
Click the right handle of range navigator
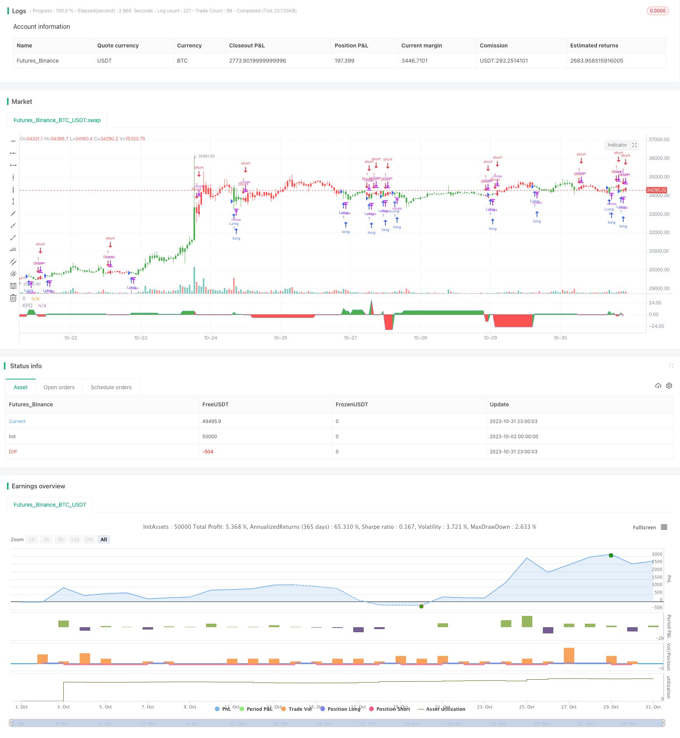(664, 723)
